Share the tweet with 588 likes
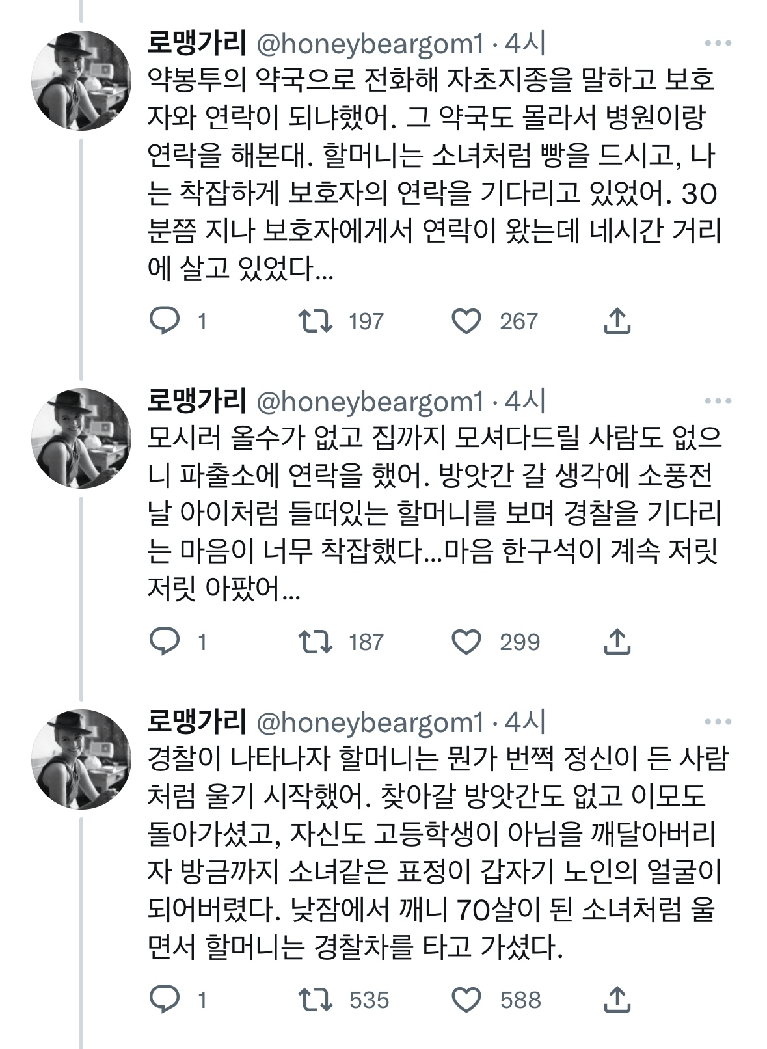767x1049 pixels. [617, 1000]
